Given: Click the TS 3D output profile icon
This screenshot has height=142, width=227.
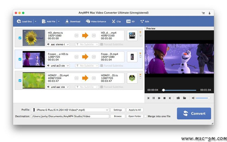Looking at the screenshot, I should coord(132,78).
